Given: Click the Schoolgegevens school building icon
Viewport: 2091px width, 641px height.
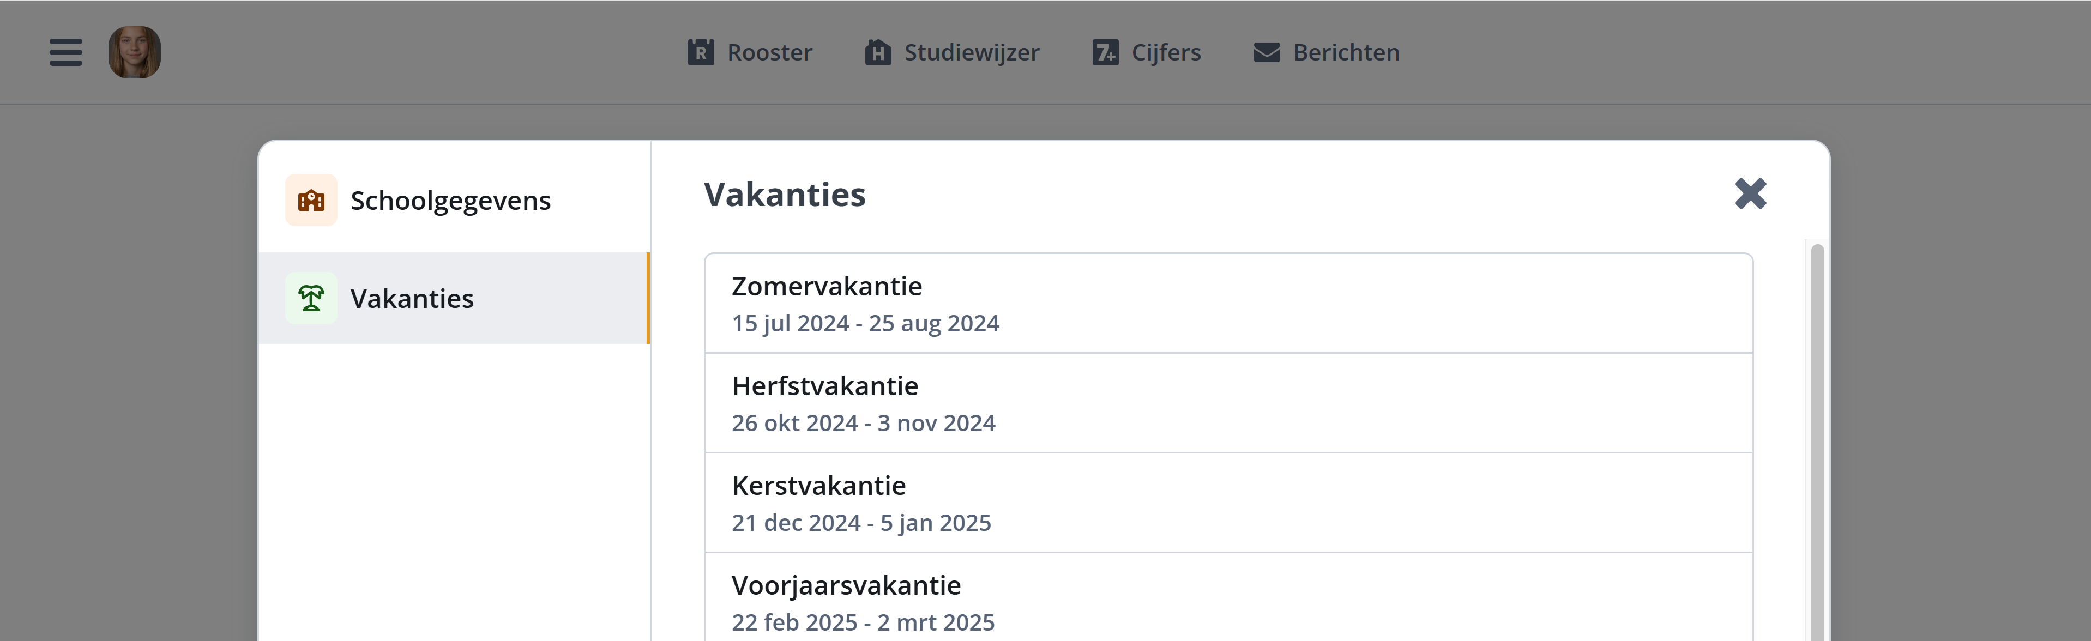Looking at the screenshot, I should coord(311,199).
